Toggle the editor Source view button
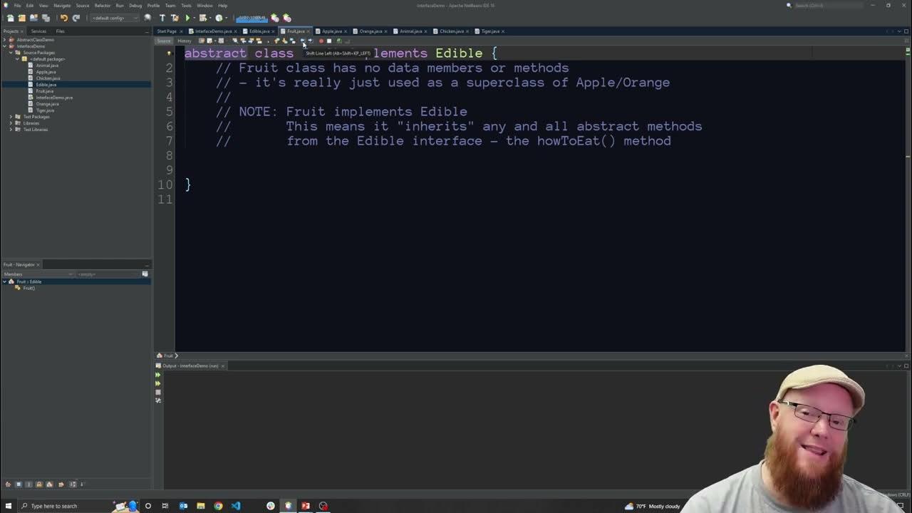Screen dimensions: 912x513 pyautogui.click(x=164, y=41)
